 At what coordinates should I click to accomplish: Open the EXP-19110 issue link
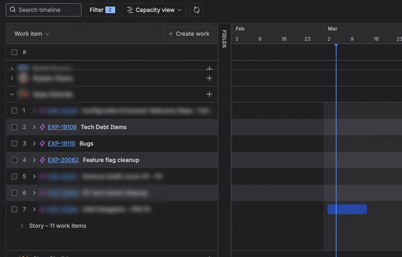(62, 144)
